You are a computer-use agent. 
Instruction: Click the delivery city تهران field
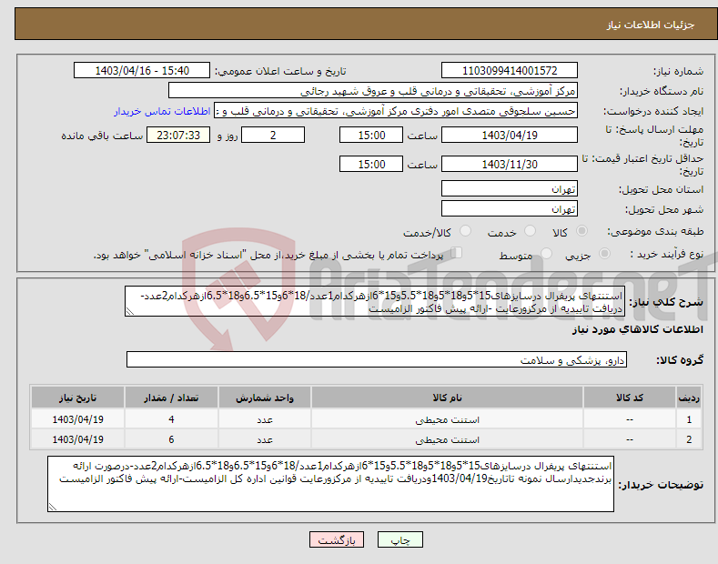(x=510, y=208)
